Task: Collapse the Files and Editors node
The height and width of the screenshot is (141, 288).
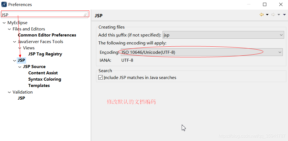Action: tap(9, 29)
